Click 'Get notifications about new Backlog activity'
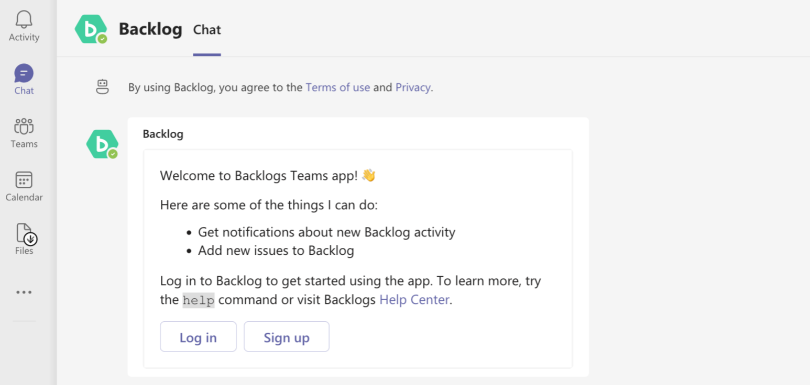 click(x=326, y=232)
